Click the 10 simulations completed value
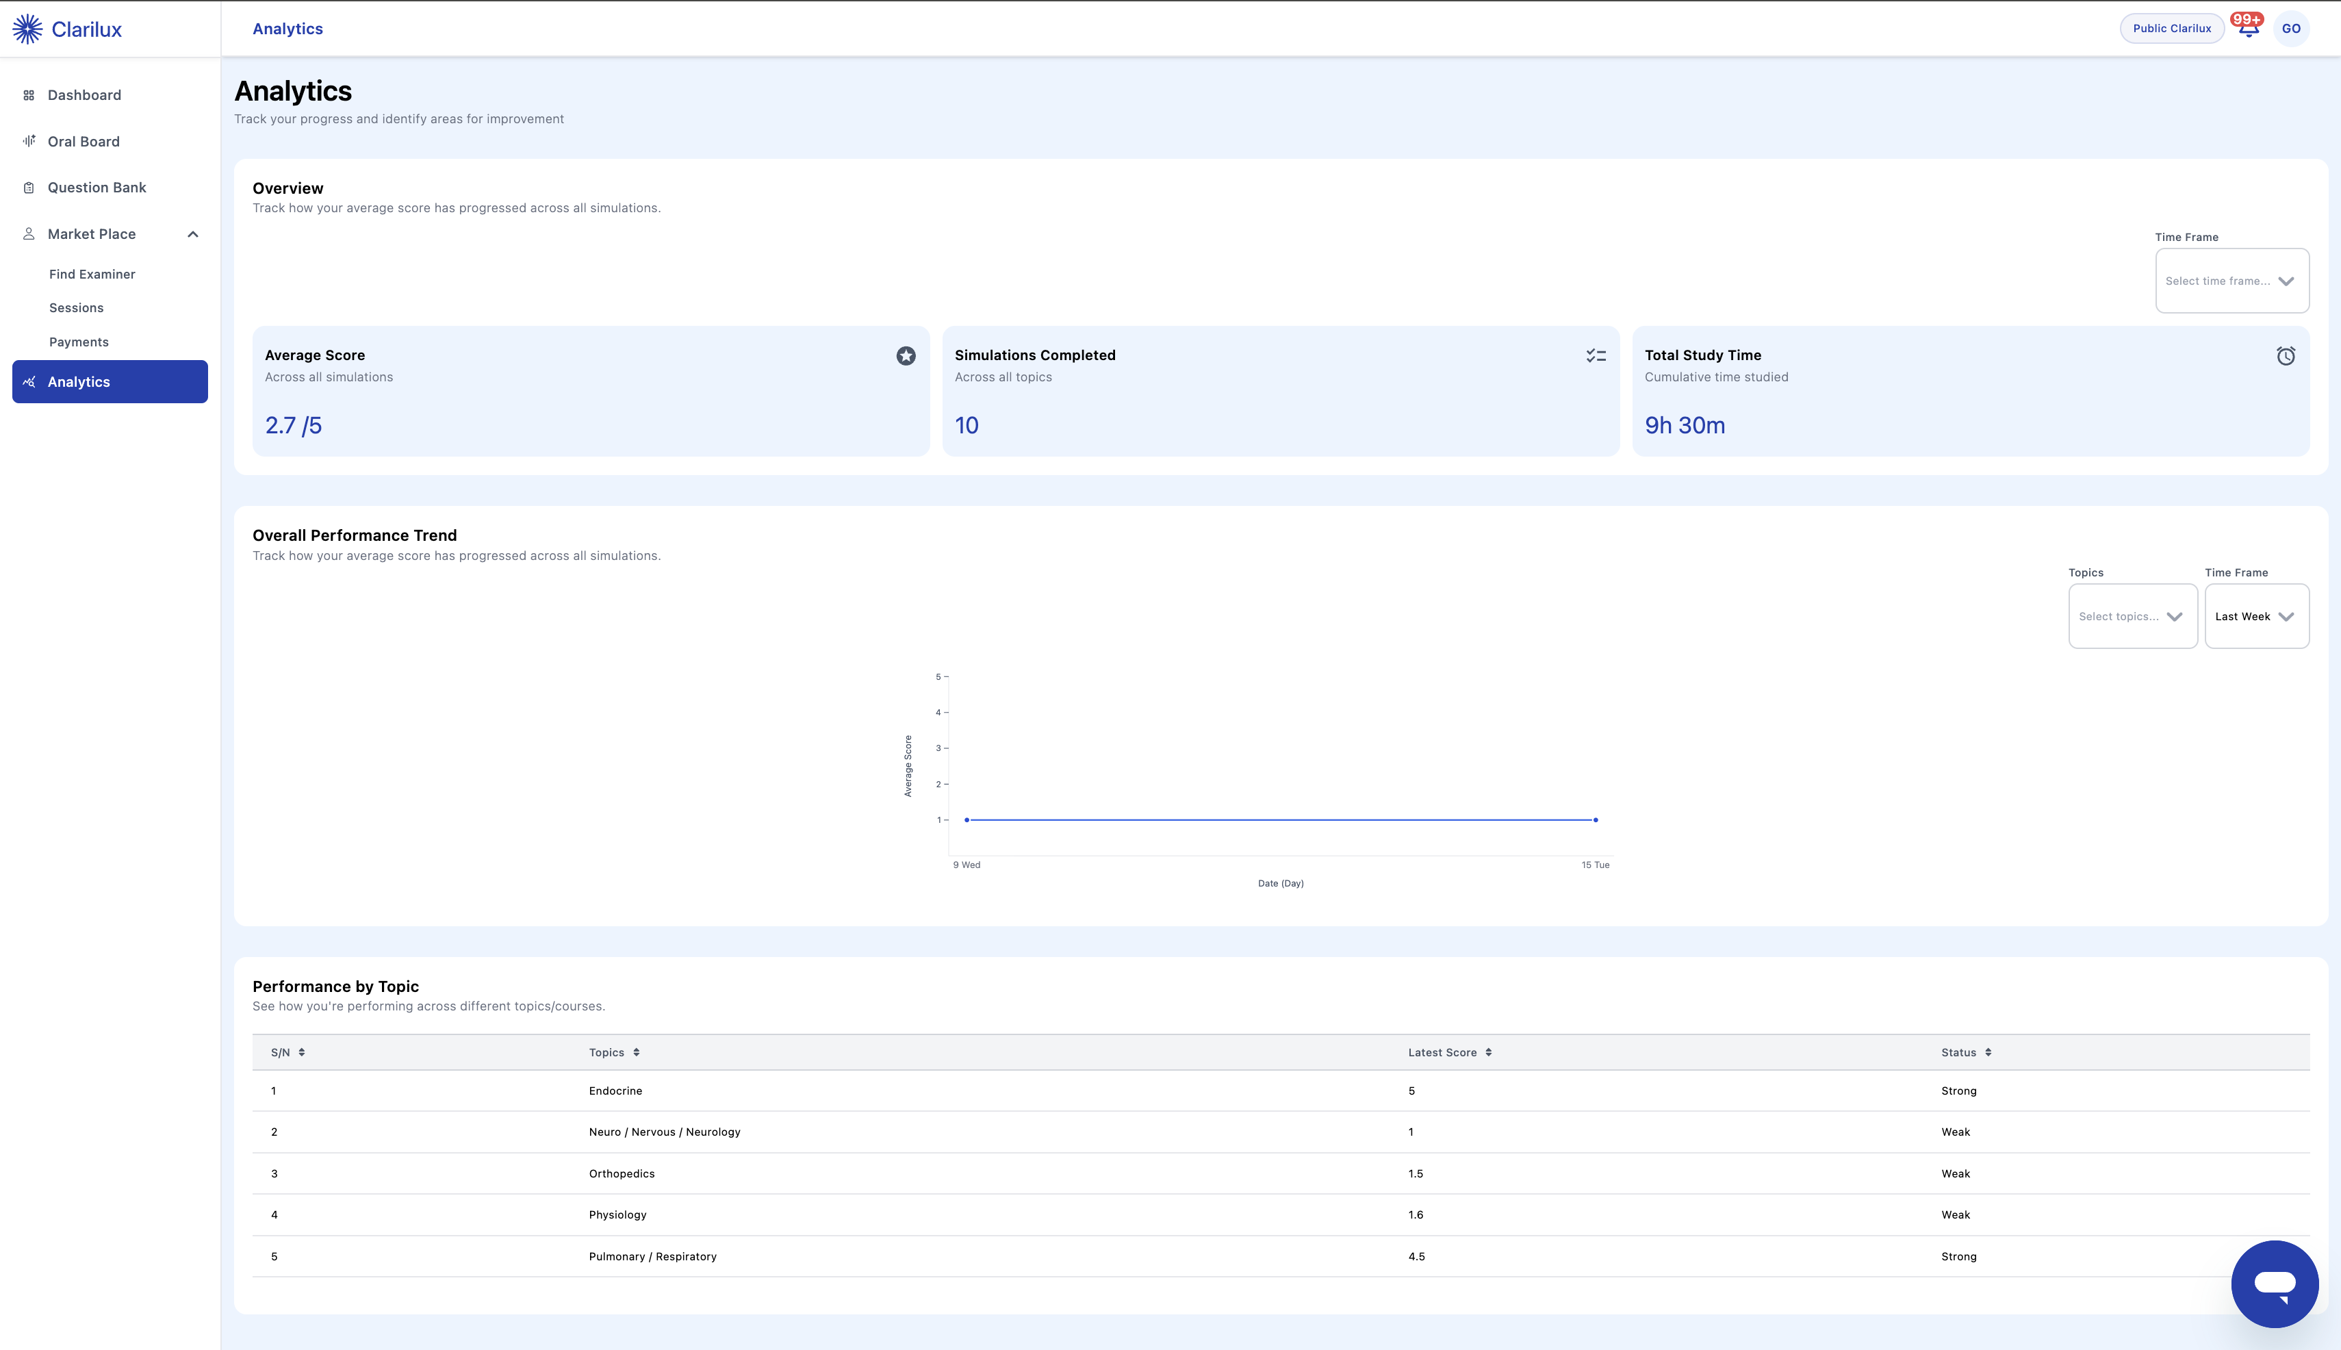Viewport: 2341px width, 1350px height. (x=967, y=426)
